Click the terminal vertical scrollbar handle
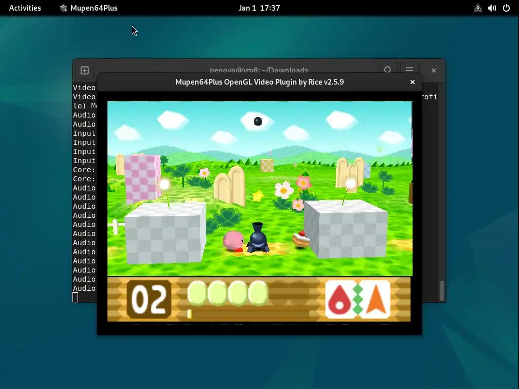519x389 pixels. pos(441,290)
